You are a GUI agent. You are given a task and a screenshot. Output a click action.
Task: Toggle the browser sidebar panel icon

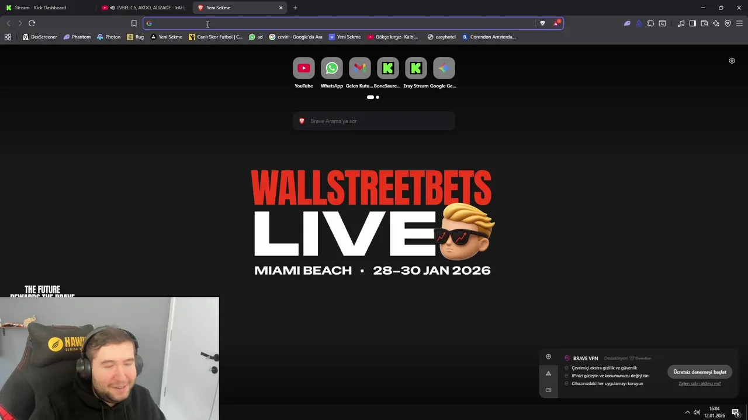point(692,23)
